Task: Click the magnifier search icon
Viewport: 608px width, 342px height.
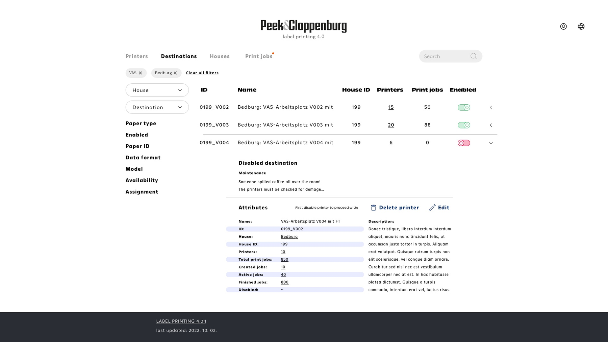Action: click(474, 56)
